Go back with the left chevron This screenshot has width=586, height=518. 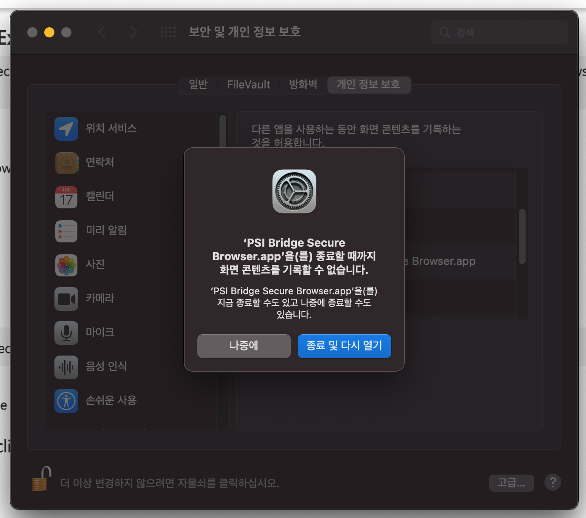(102, 32)
